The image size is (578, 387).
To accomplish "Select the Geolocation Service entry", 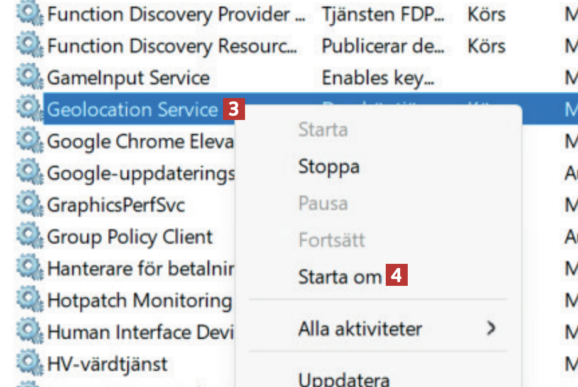I will tap(132, 109).
